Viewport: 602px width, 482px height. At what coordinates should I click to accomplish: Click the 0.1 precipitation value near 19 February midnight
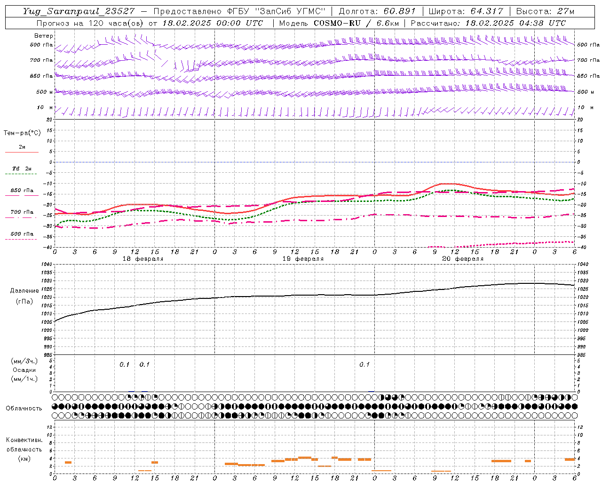[364, 364]
